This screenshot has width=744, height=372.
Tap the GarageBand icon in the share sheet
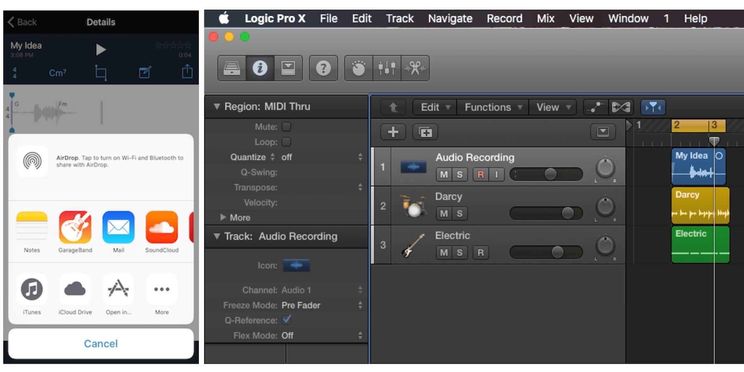[x=75, y=228]
